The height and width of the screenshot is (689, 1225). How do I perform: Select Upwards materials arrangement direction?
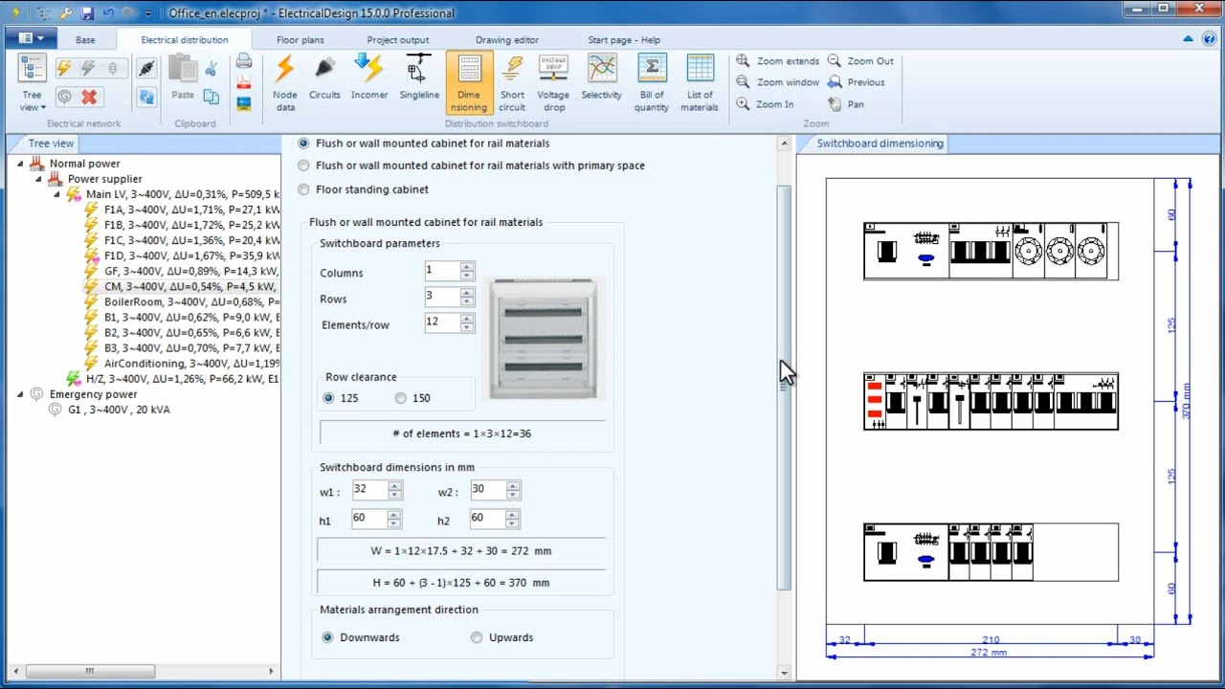[476, 636]
